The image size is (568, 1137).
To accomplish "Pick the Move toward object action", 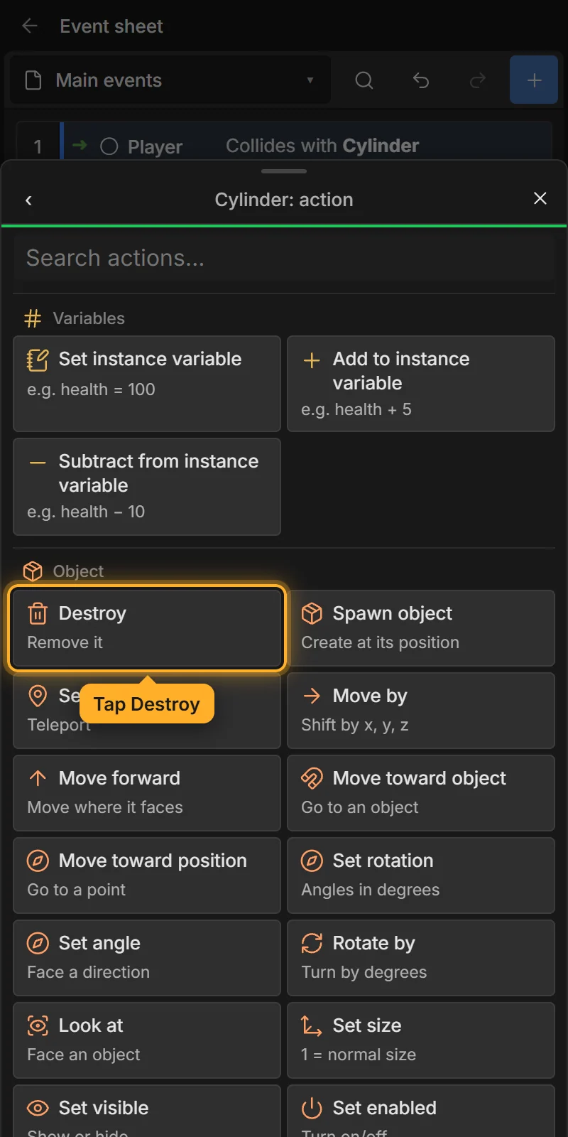I will (x=421, y=793).
